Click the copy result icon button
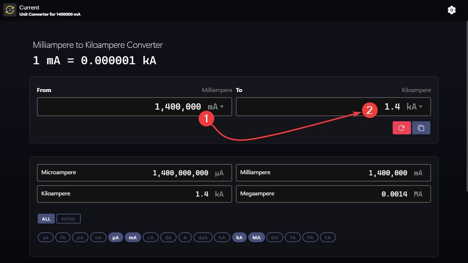The height and width of the screenshot is (263, 468). click(421, 128)
